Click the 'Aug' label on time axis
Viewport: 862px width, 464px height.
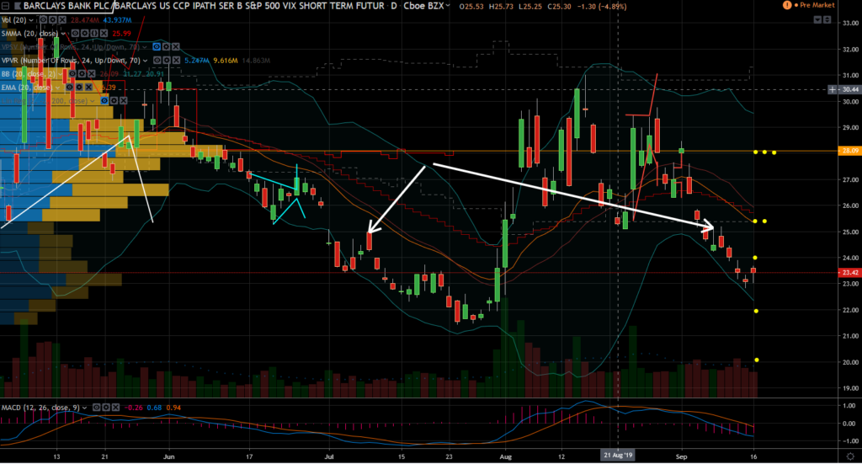click(506, 456)
